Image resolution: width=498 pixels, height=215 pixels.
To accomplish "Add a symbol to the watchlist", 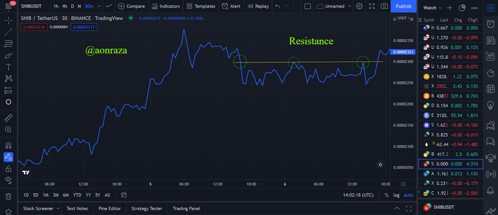I will [x=450, y=8].
